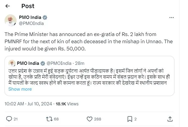The image size is (188, 127).
Task: Click the small avatar in the quoted post
Action: click(12, 63)
